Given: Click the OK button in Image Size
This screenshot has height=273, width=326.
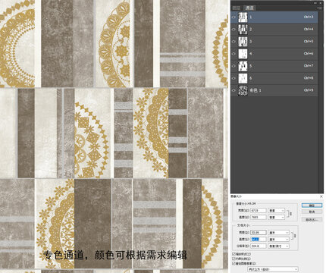Looking at the screenshot, I should point(312,206).
